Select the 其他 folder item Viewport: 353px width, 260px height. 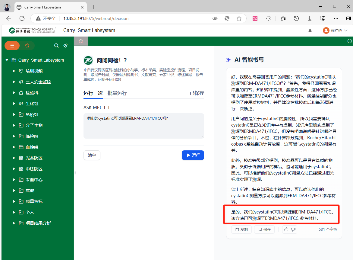[30, 191]
